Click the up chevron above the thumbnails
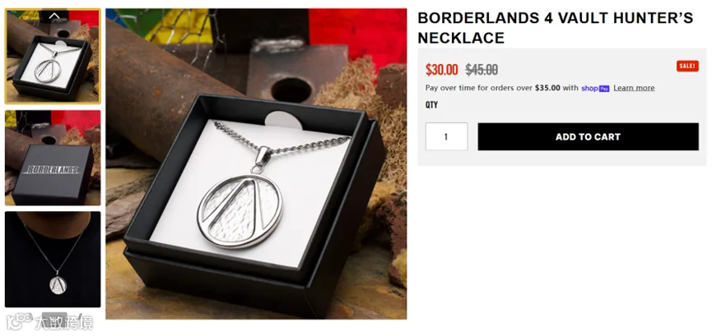This screenshot has height=336, width=712. point(54,16)
